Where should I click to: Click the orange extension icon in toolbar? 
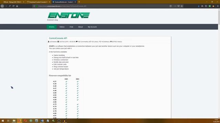pyautogui.click(x=213, y=6)
